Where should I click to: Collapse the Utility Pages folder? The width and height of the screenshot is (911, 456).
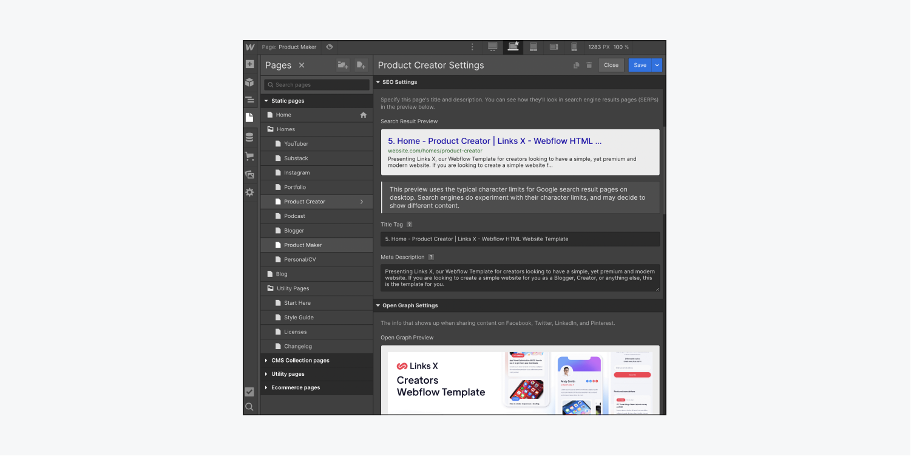(x=317, y=288)
